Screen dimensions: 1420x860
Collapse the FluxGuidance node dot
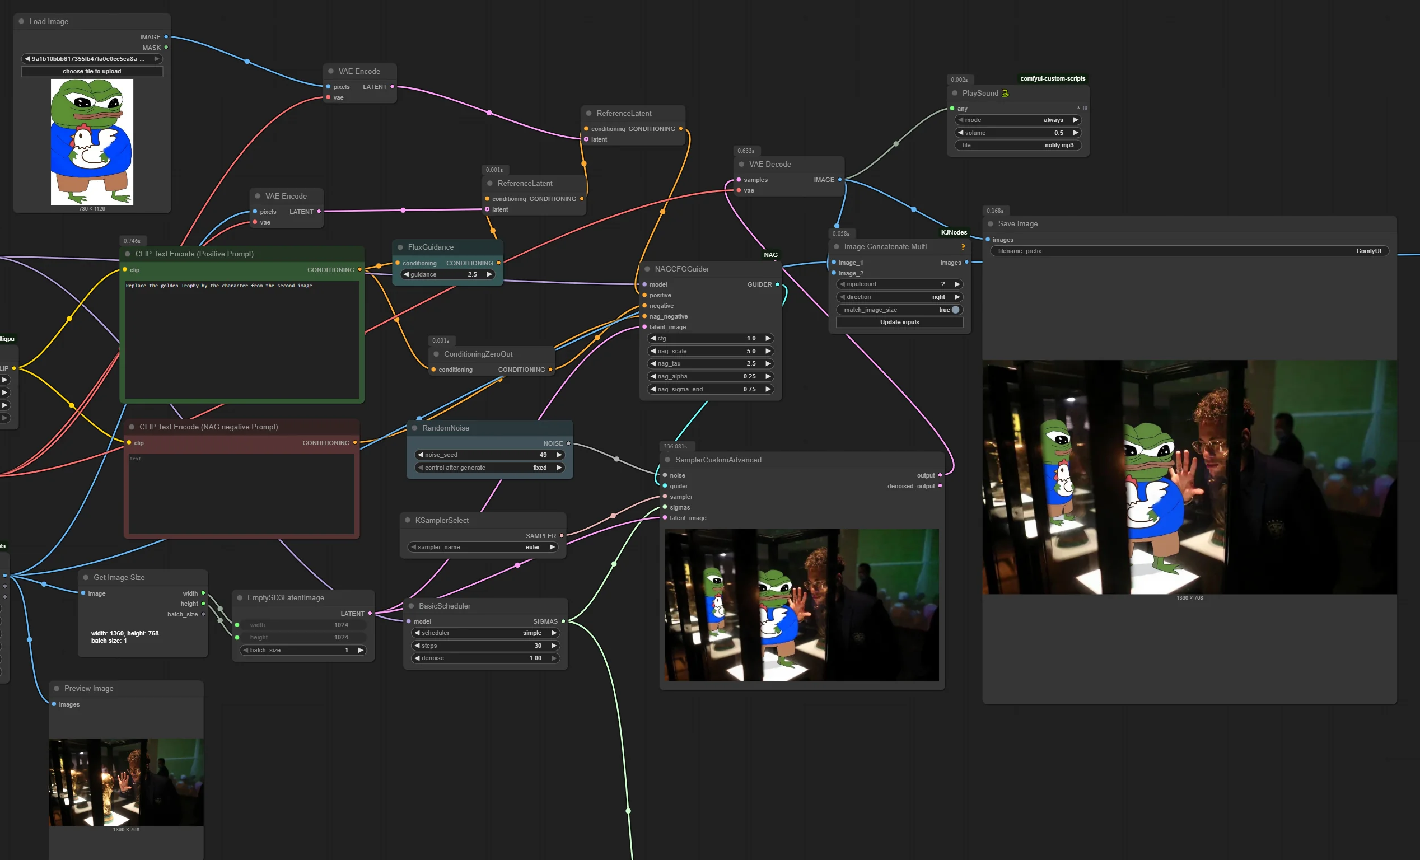(400, 247)
